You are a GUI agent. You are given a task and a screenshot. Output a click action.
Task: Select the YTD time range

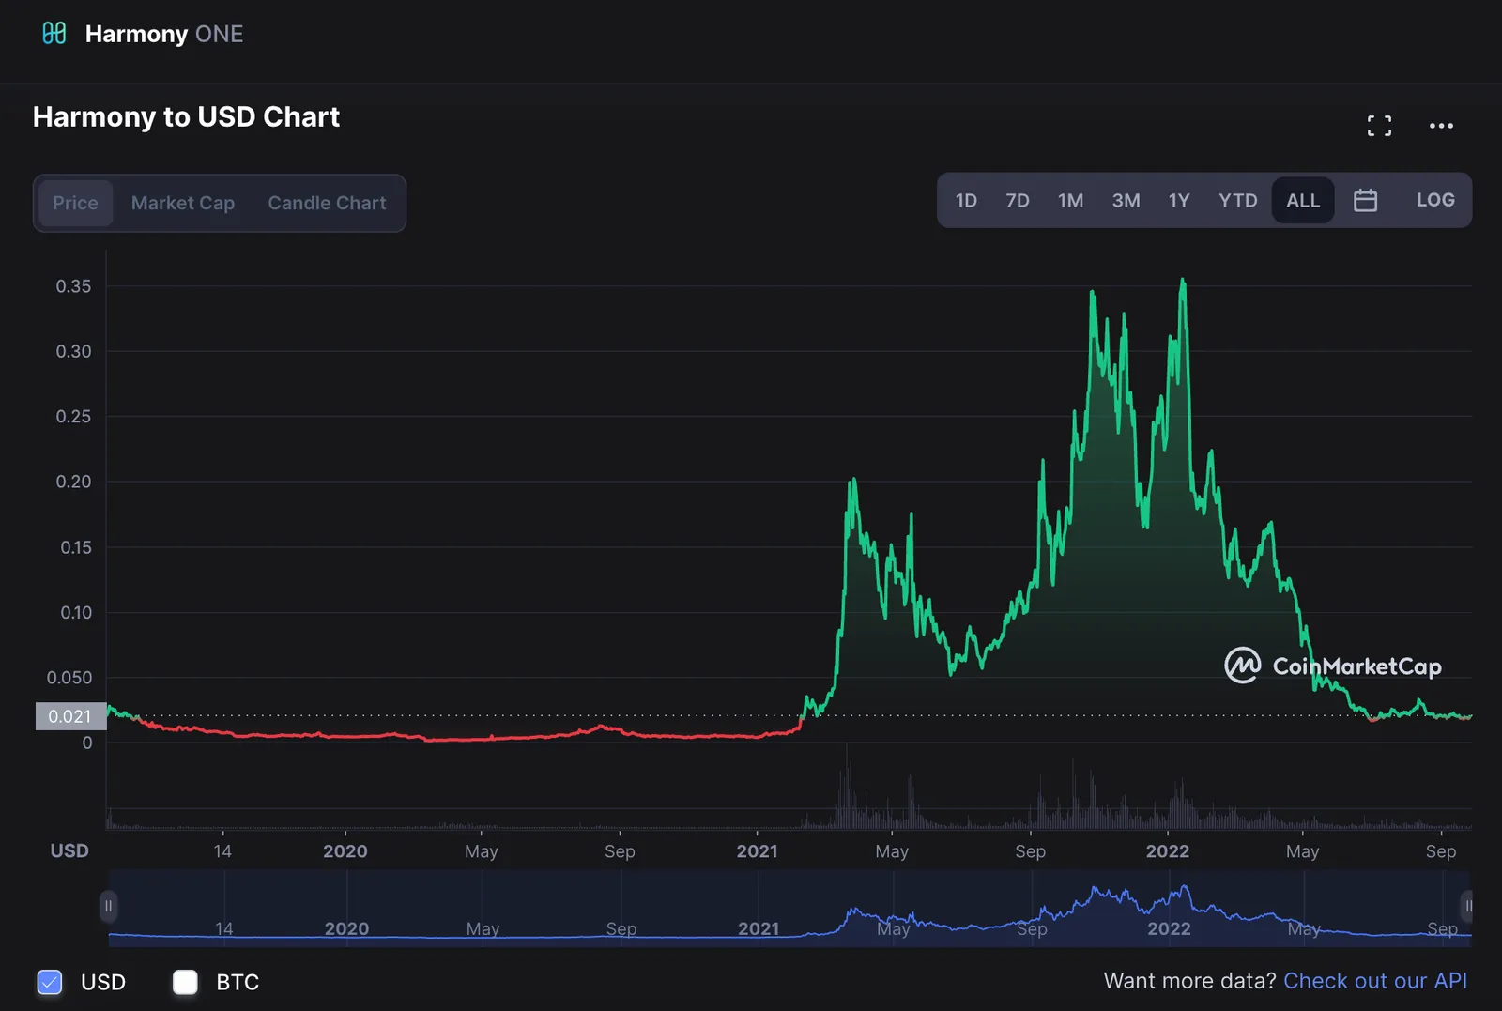1237,200
